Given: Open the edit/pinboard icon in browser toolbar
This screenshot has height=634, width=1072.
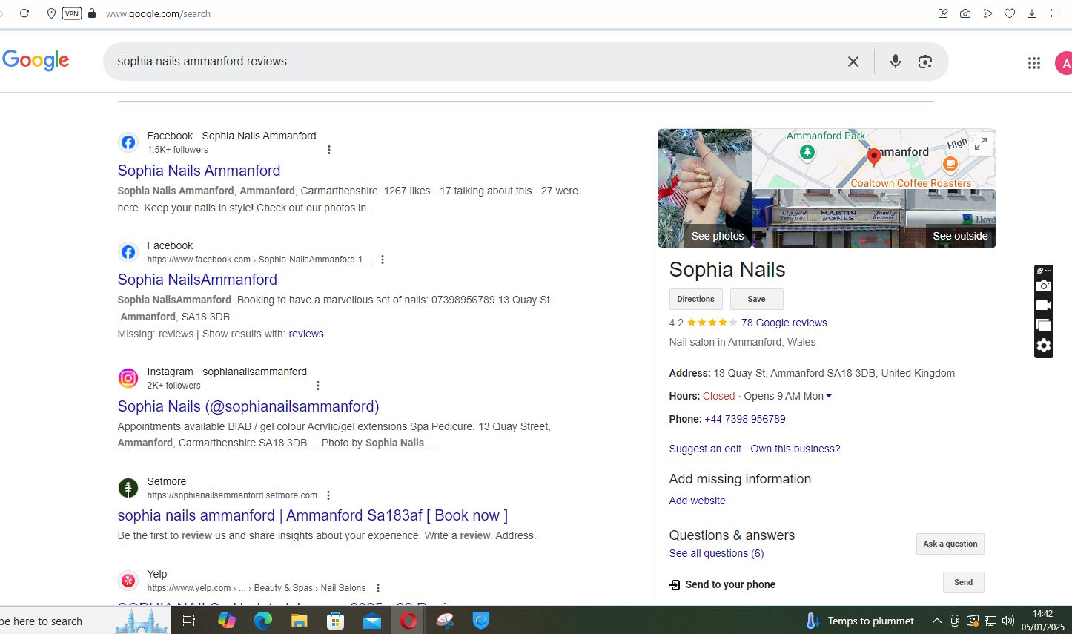Looking at the screenshot, I should (943, 13).
